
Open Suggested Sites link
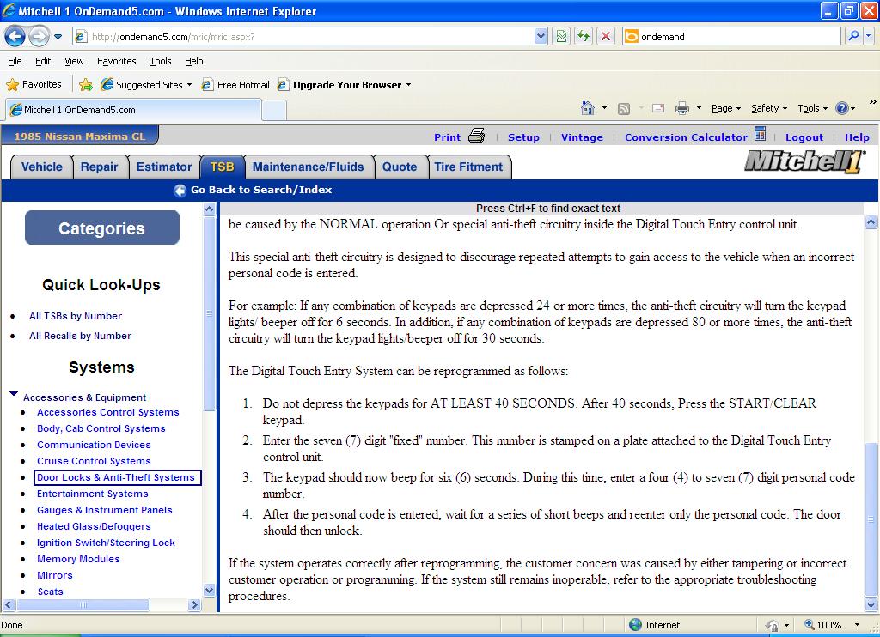146,85
